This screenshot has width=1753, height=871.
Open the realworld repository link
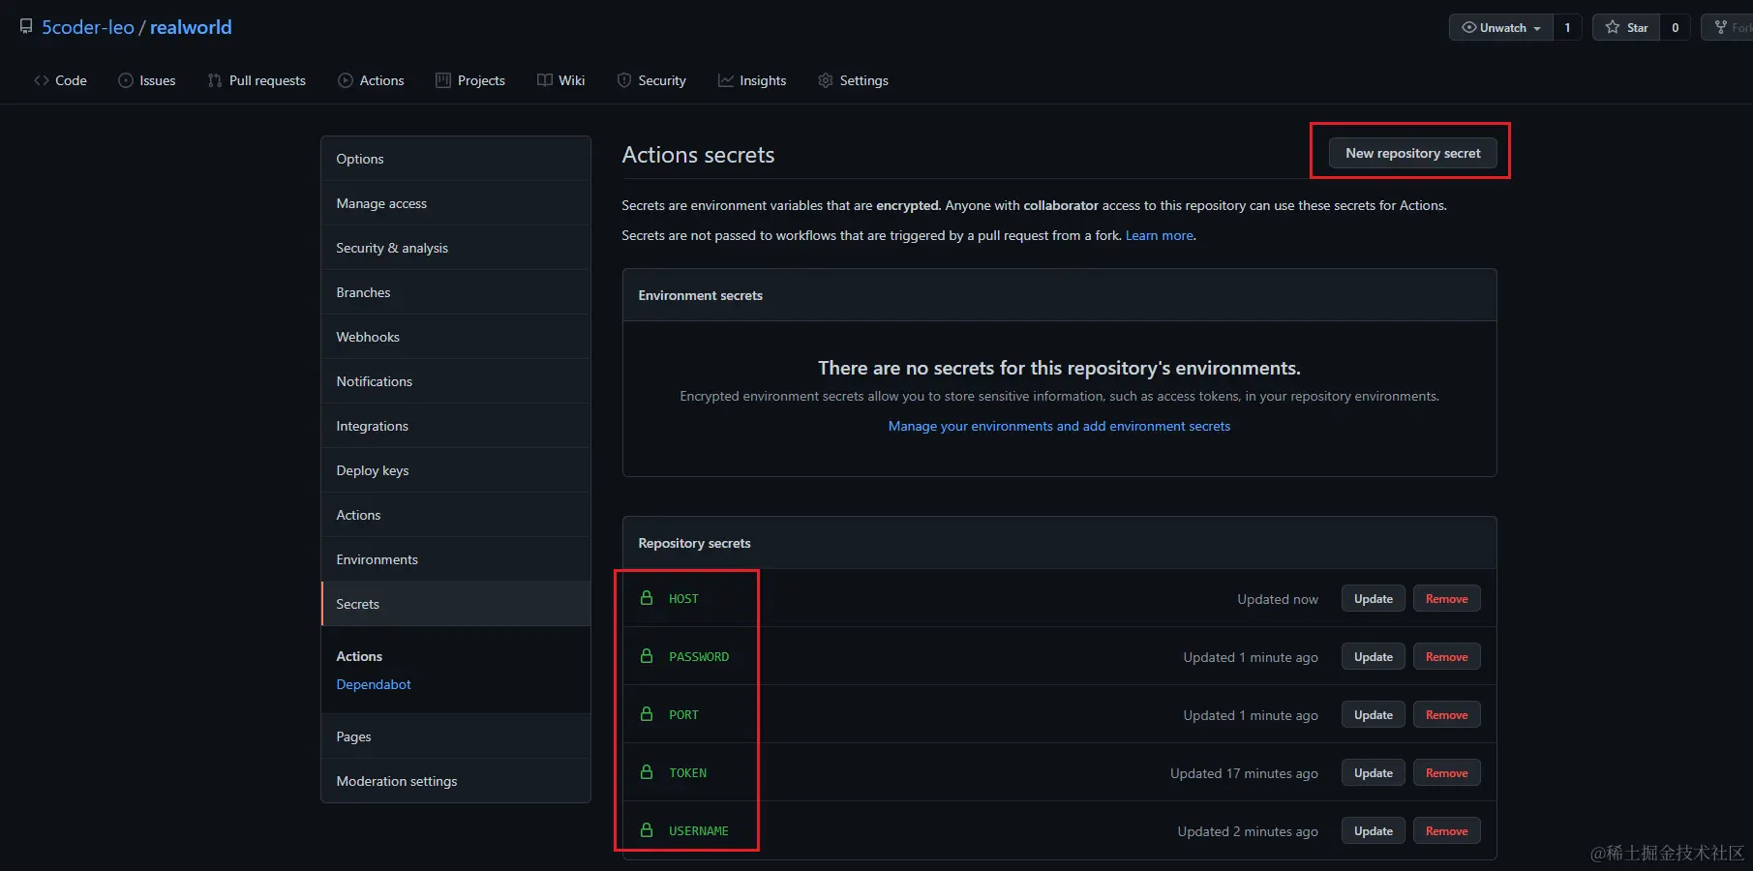[191, 27]
